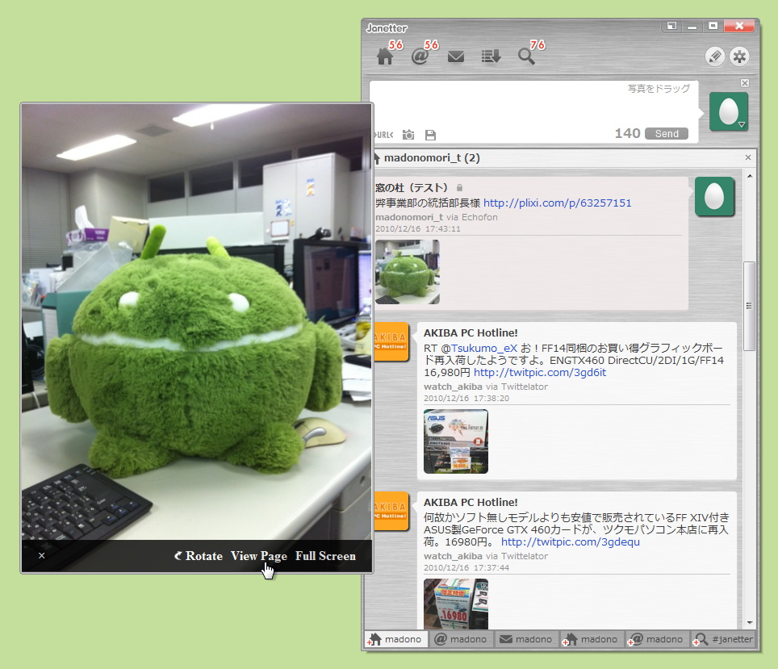Viewport: 778px width, 669px height.
Task: Open the plixi.com link in the tweet
Action: [557, 203]
